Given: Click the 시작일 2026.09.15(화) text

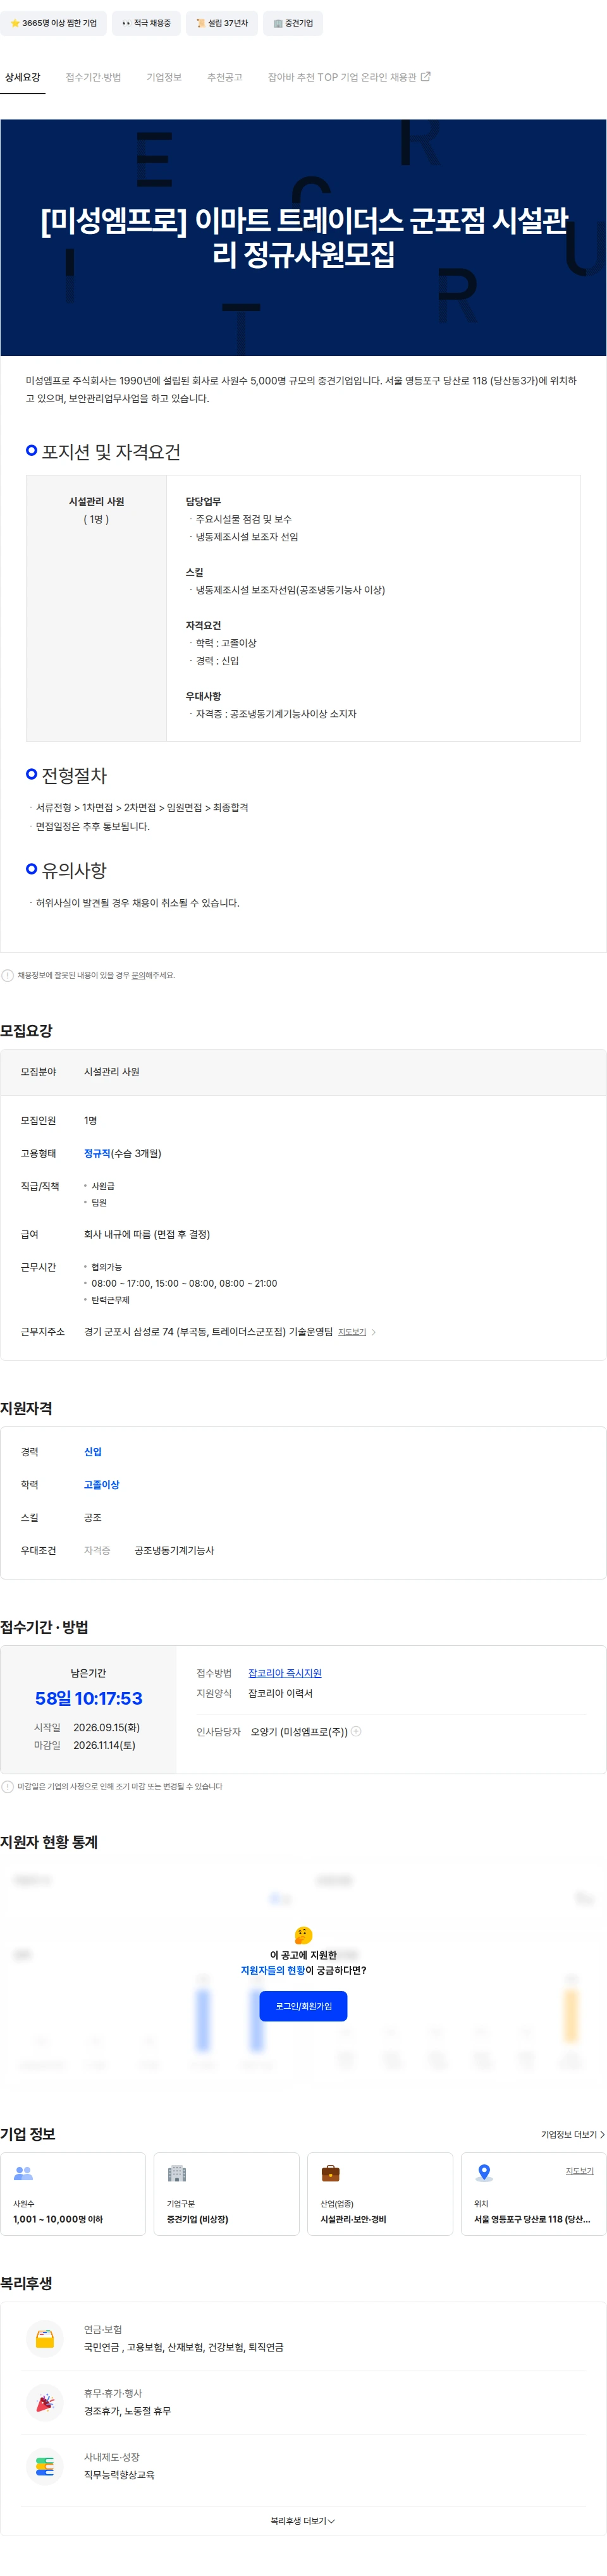Looking at the screenshot, I should point(87,1727).
